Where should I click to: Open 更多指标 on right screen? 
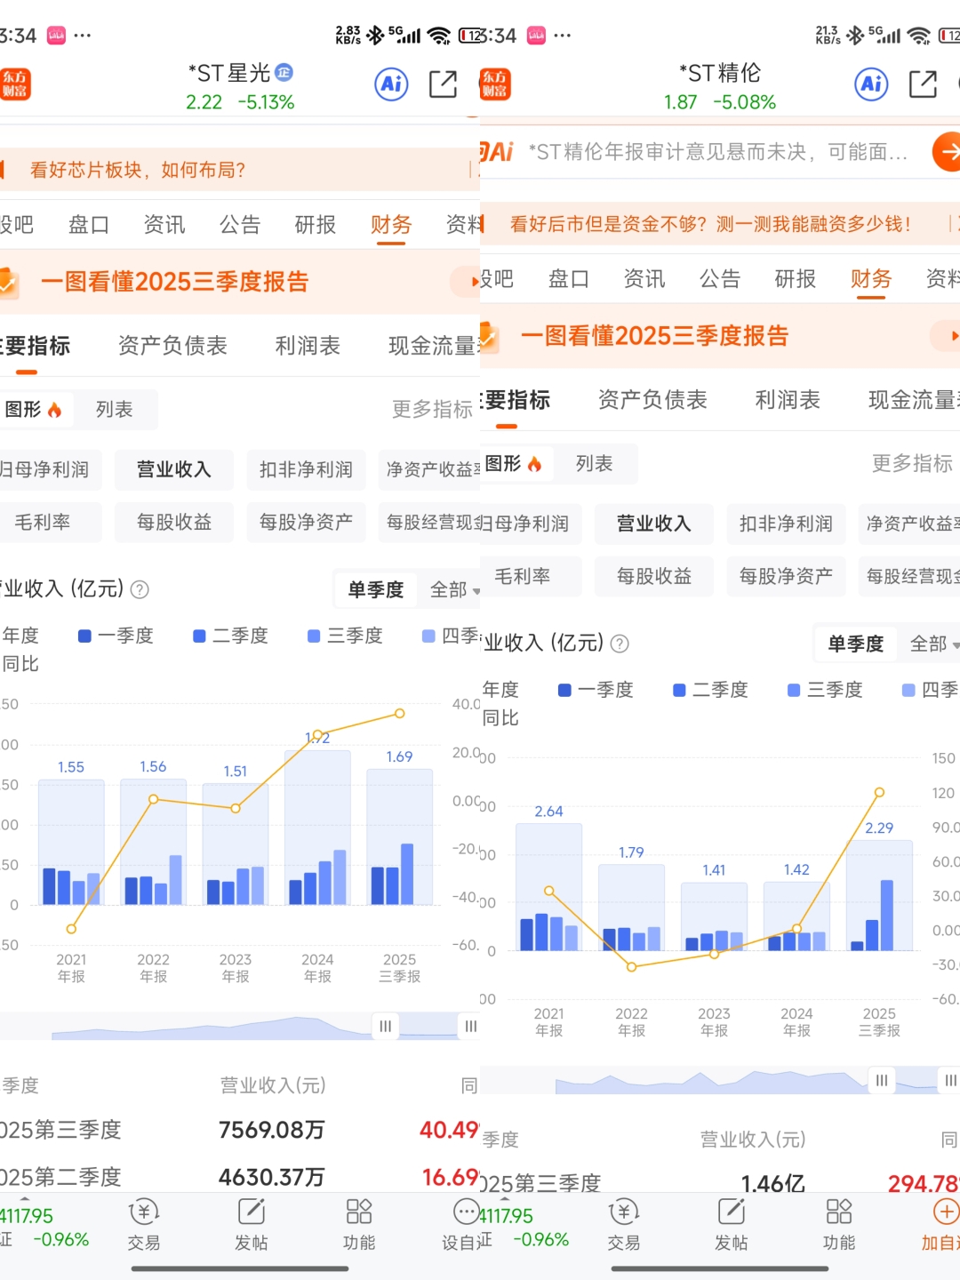click(x=912, y=464)
